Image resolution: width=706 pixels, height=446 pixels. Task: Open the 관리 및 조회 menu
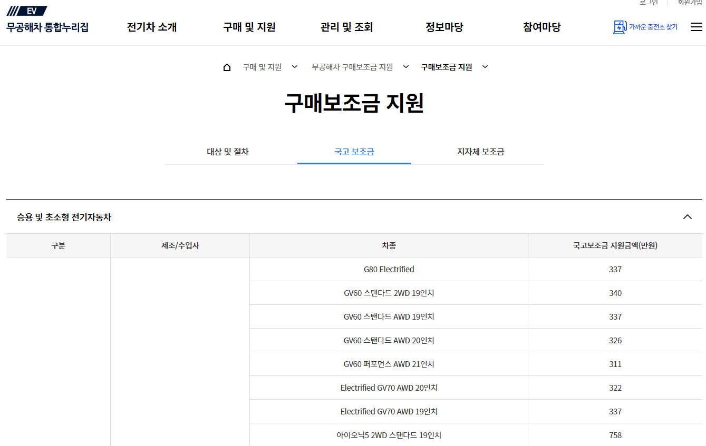click(x=346, y=27)
